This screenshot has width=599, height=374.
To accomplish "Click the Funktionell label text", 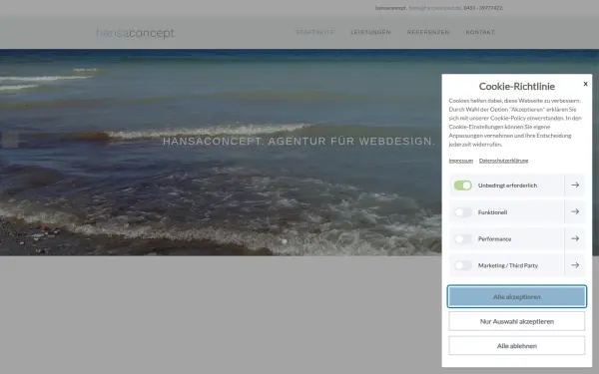I will coord(492,212).
